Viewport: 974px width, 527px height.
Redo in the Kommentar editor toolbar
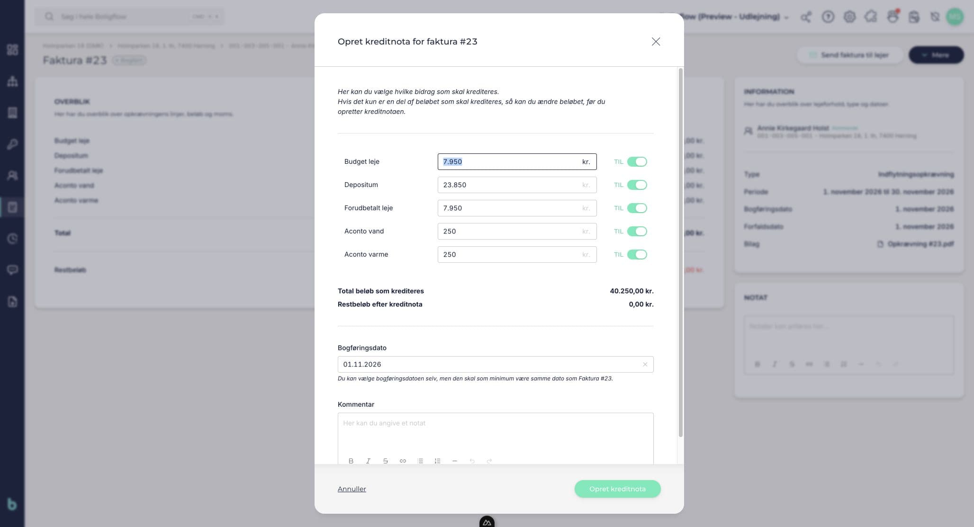pos(489,461)
